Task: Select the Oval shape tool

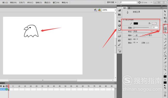Action: 165,38
